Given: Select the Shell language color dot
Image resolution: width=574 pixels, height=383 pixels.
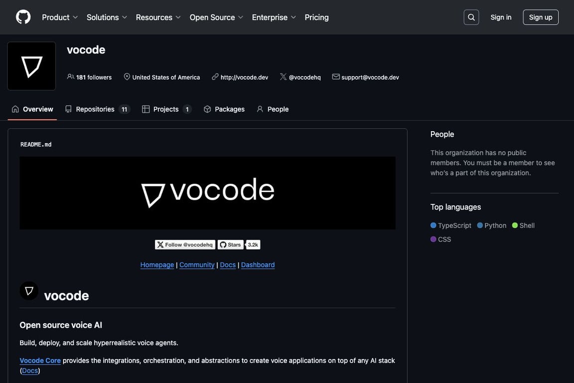Looking at the screenshot, I should click(515, 225).
